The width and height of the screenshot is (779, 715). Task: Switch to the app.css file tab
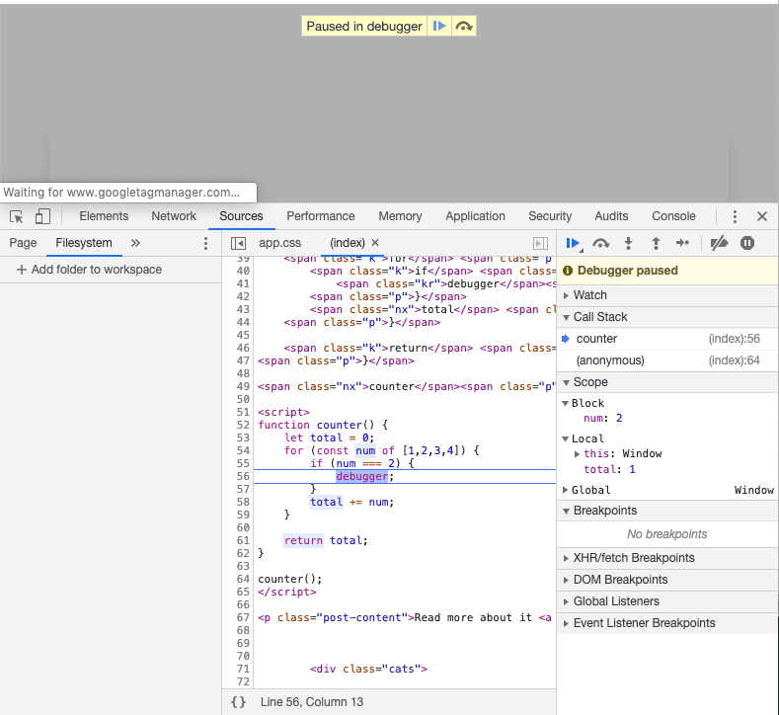(x=279, y=243)
